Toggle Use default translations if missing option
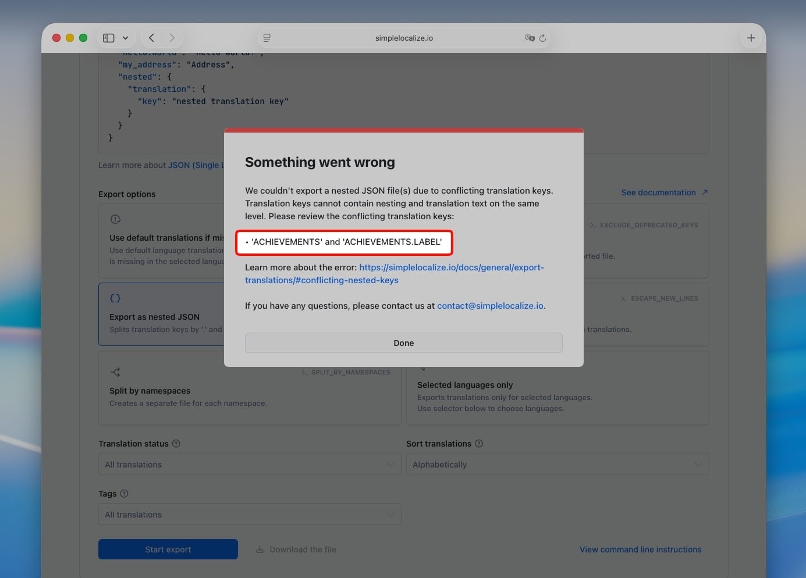806x578 pixels. pos(161,240)
